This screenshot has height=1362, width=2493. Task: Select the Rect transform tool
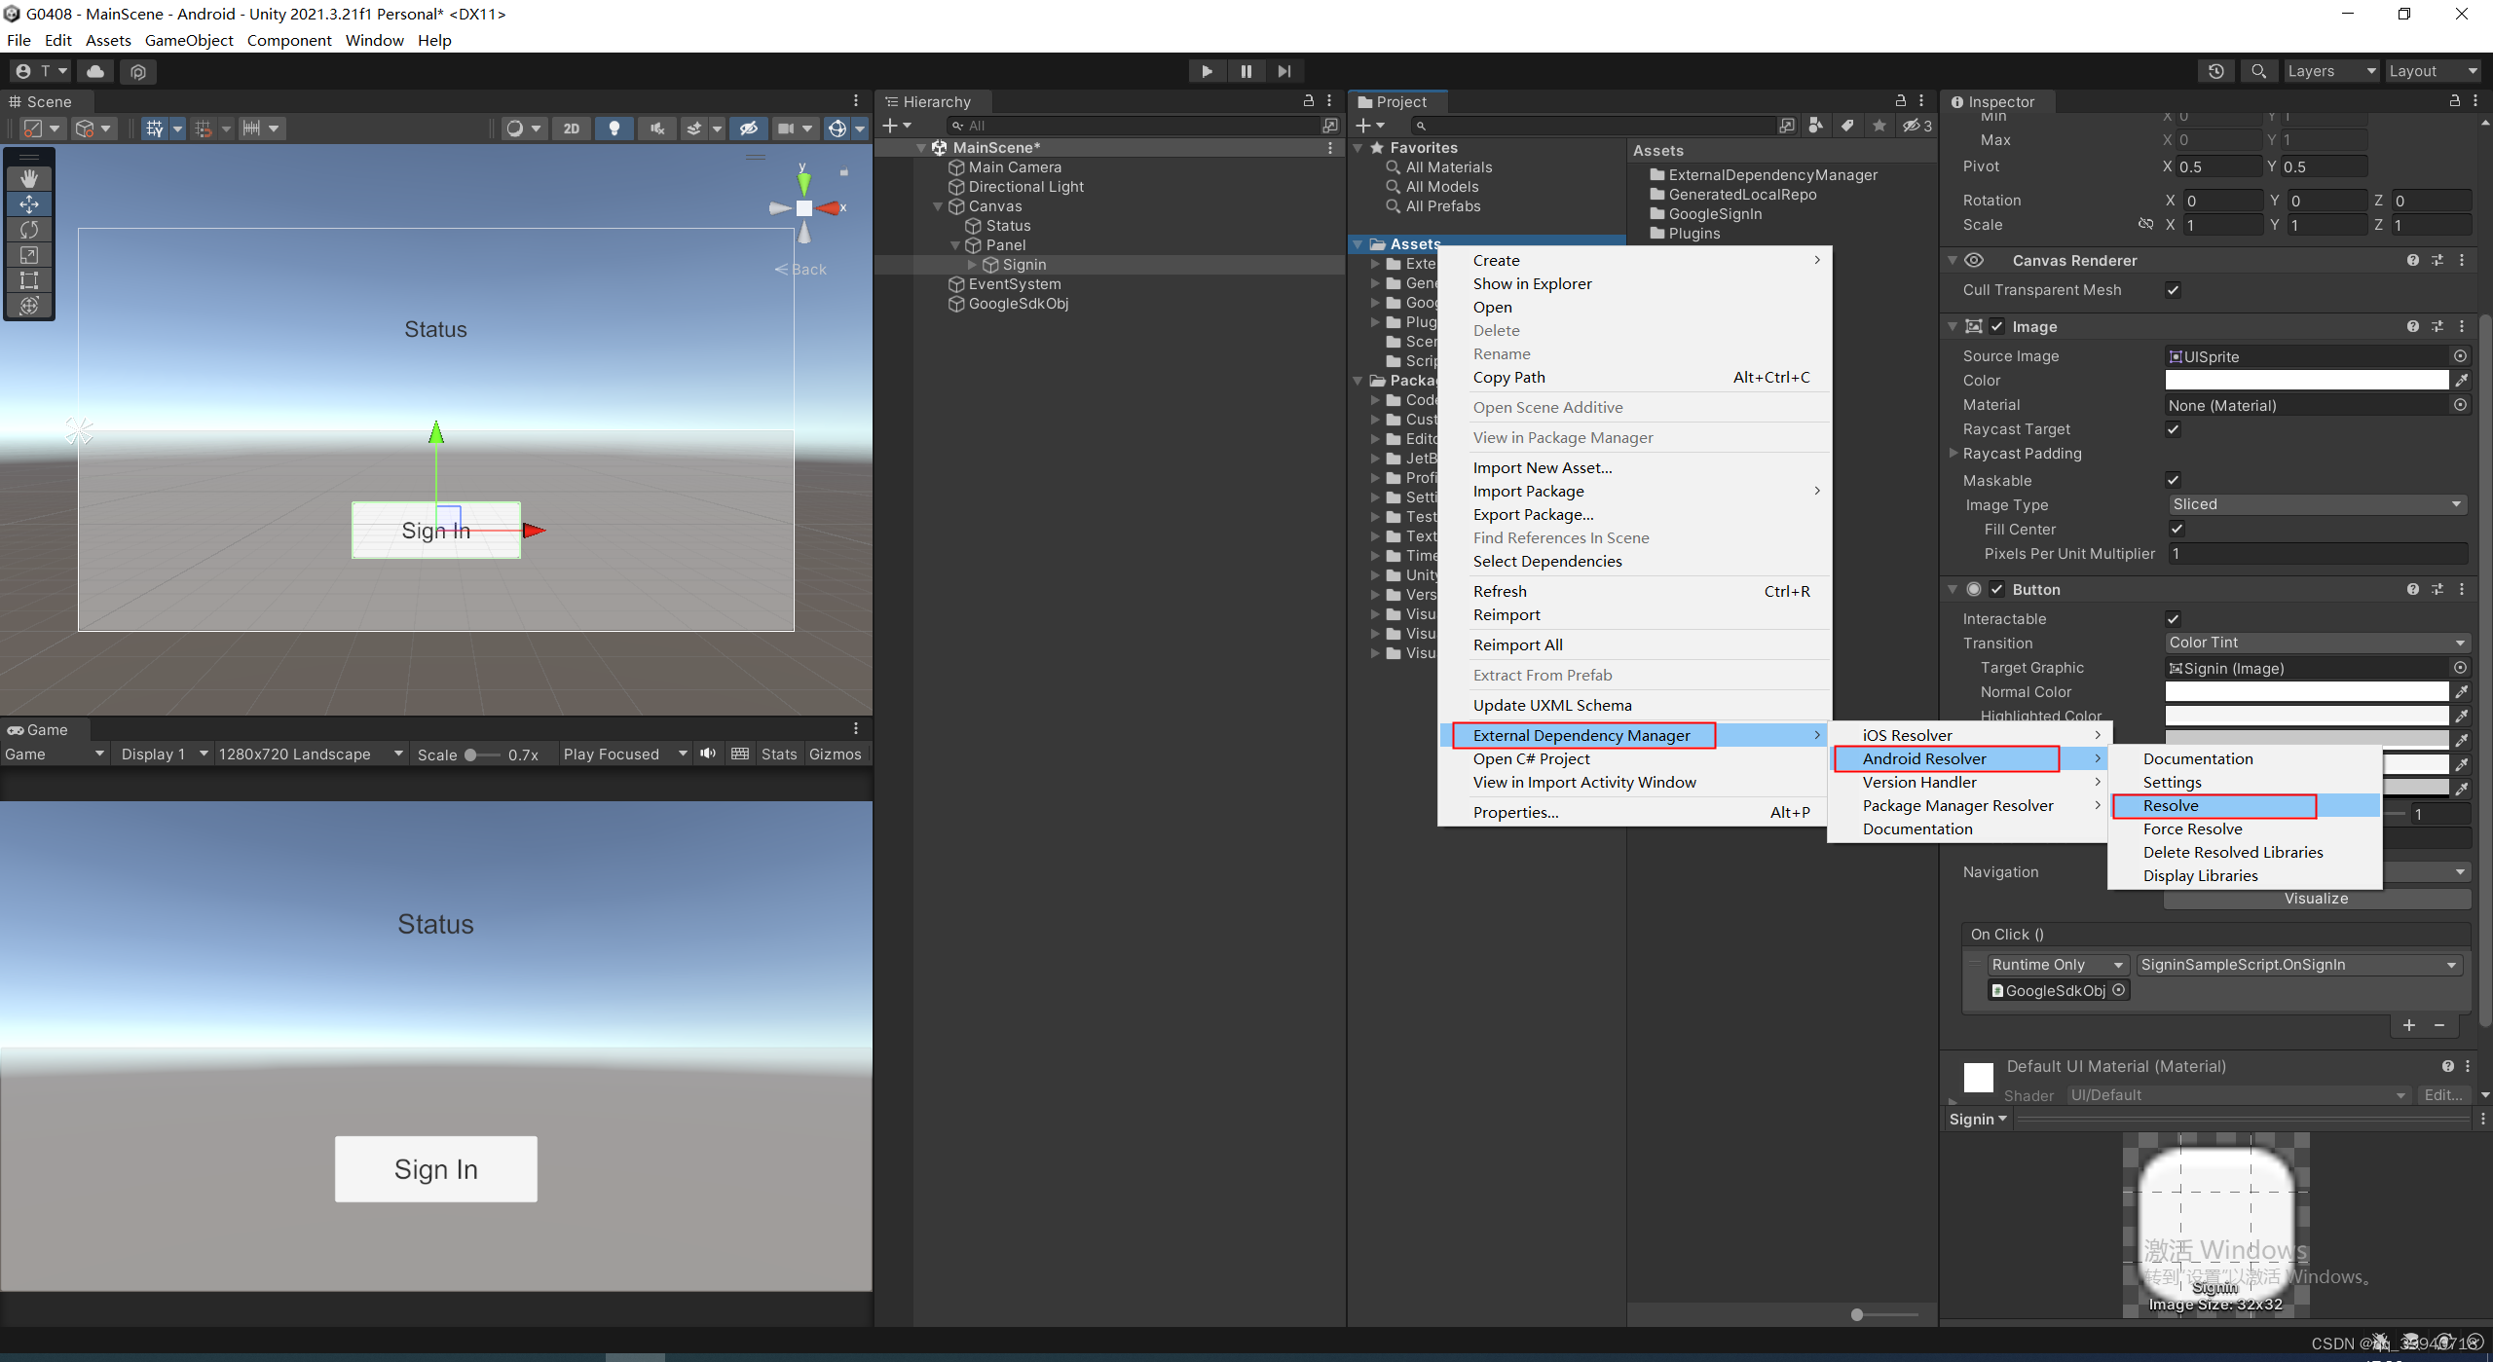coord(29,280)
